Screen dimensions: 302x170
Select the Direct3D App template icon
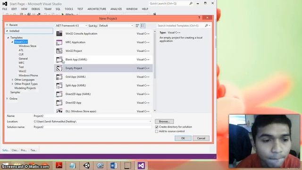click(59, 103)
